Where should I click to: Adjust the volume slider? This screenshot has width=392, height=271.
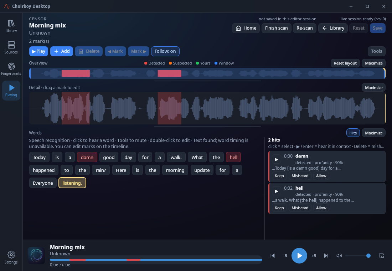tap(357, 255)
